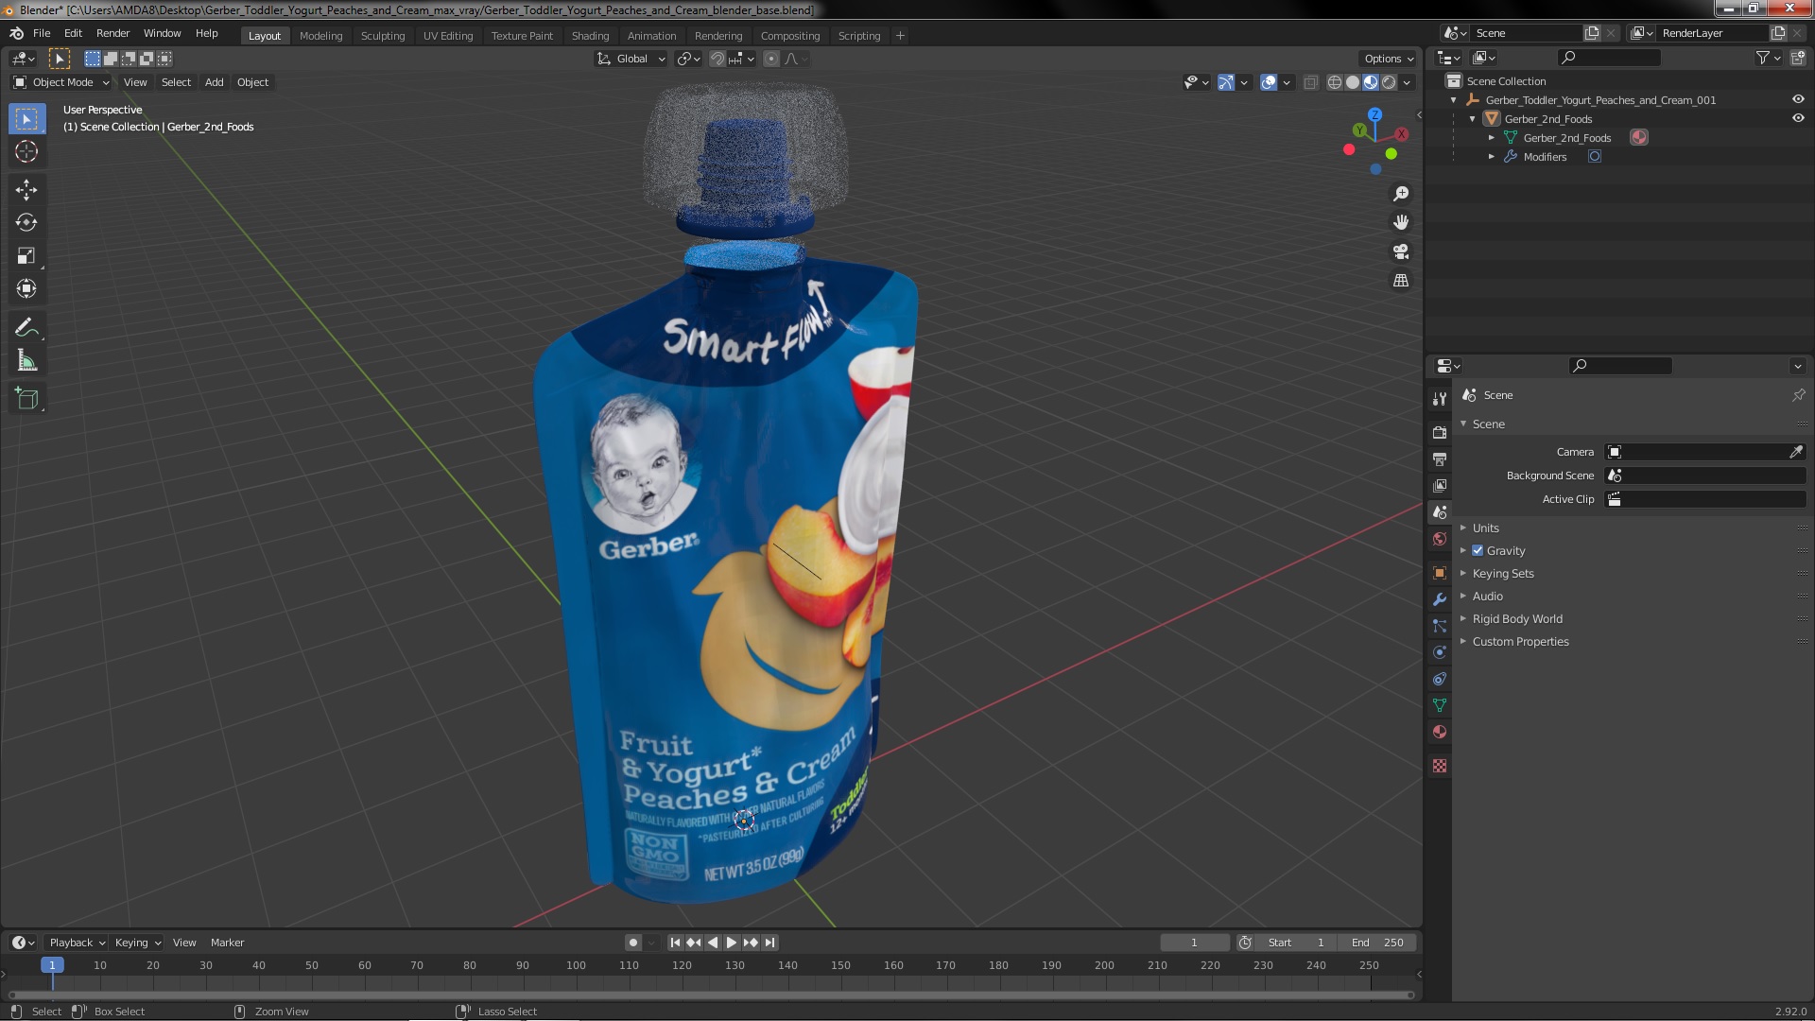1815x1021 pixels.
Task: Open the Tool properties tab
Action: point(1440,399)
